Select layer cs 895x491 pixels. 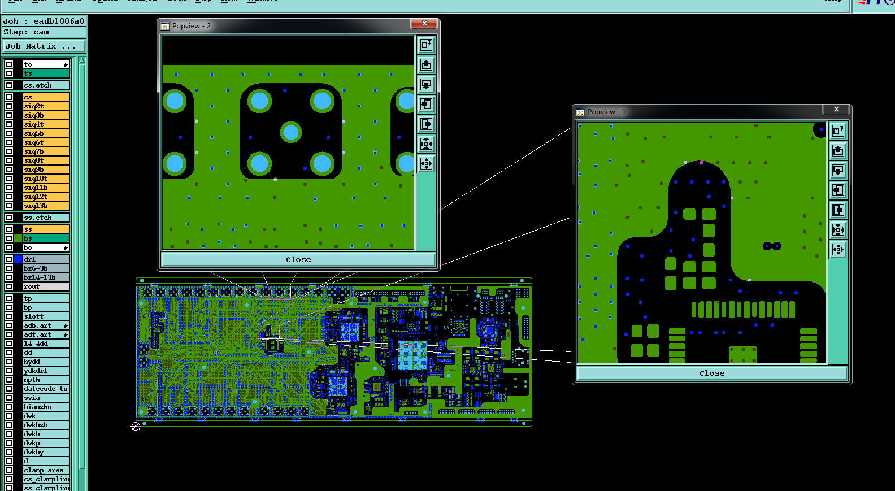[46, 97]
